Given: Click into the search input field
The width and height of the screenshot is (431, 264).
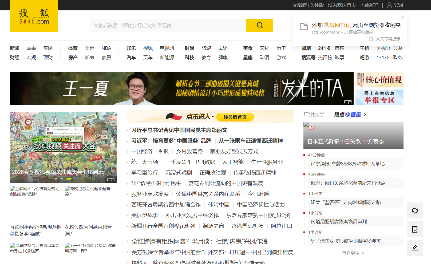Looking at the screenshot, I should pyautogui.click(x=168, y=25).
